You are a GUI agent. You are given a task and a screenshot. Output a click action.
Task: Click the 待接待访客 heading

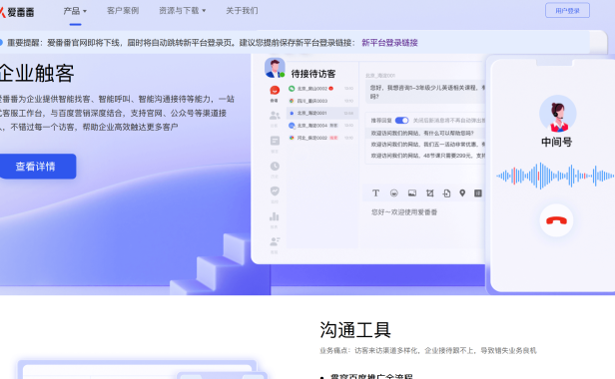click(313, 74)
